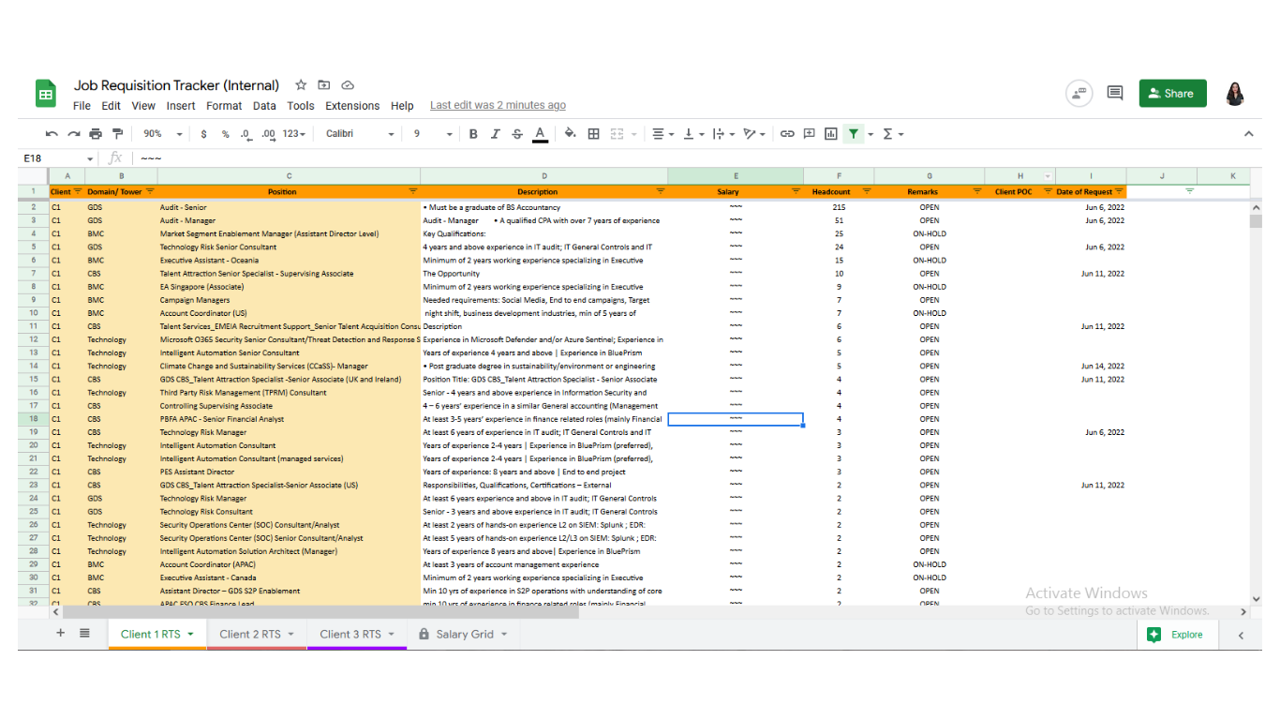This screenshot has width=1280, height=720.
Task: Open the zoom level 90% dropdown
Action: coord(163,134)
